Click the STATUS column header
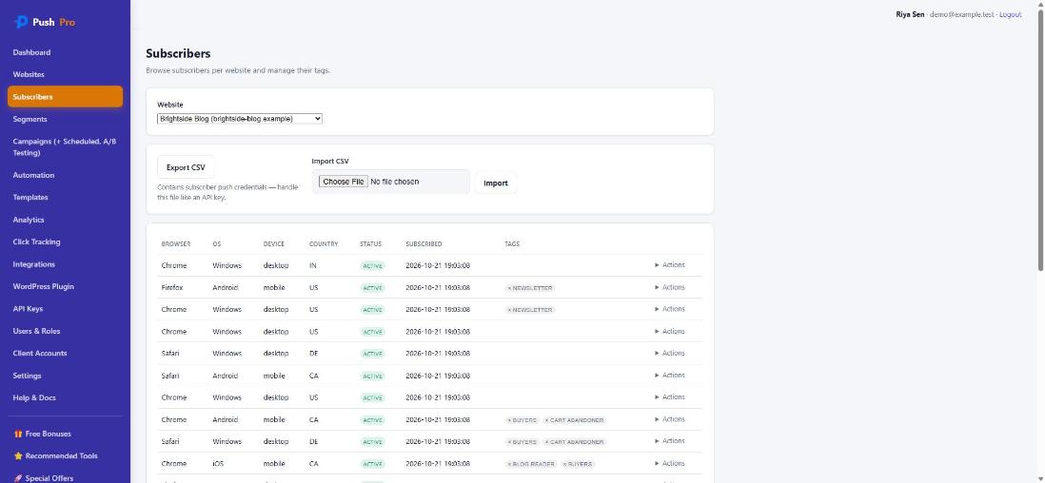This screenshot has height=483, width=1045. [370, 243]
